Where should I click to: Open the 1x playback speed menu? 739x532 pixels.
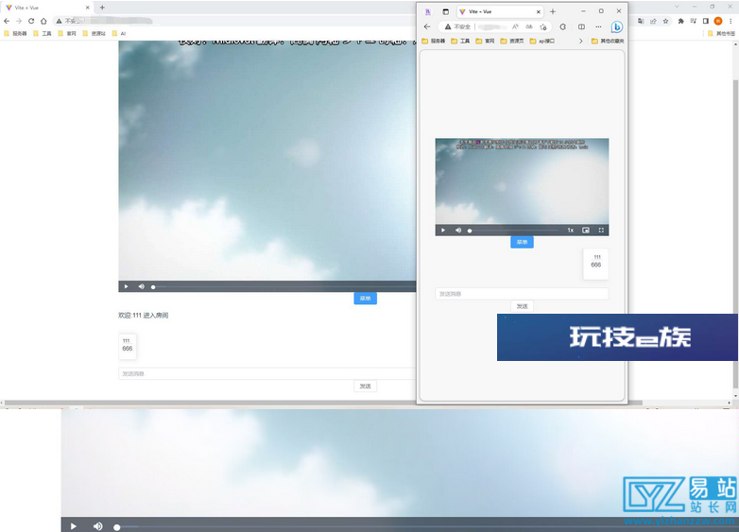[x=570, y=230]
